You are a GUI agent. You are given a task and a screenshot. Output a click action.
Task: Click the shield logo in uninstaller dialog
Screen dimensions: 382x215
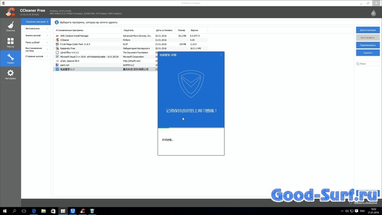click(191, 84)
